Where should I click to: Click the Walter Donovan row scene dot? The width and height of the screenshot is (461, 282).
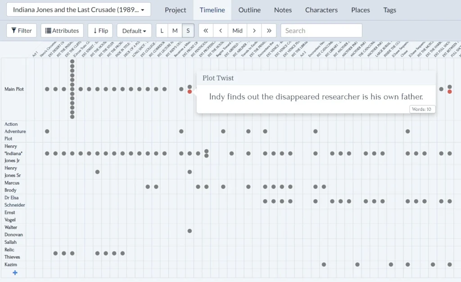coord(190,231)
